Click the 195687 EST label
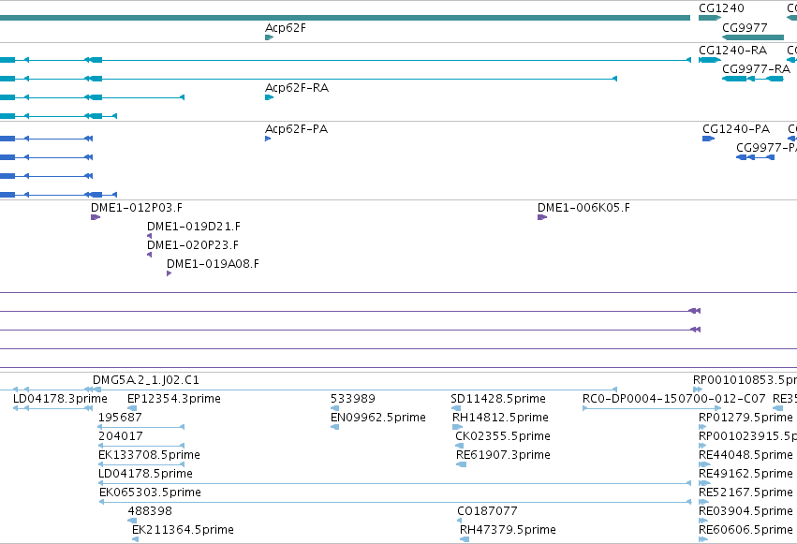The height and width of the screenshot is (544, 797). tap(120, 418)
